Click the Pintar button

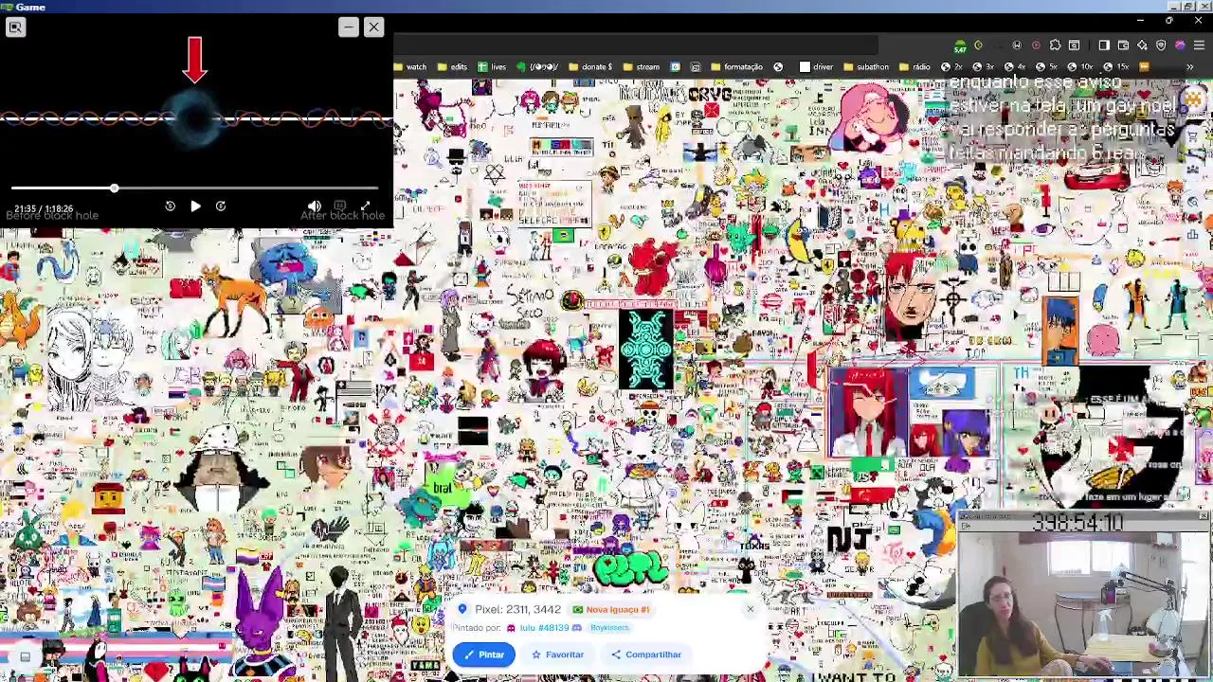484,655
